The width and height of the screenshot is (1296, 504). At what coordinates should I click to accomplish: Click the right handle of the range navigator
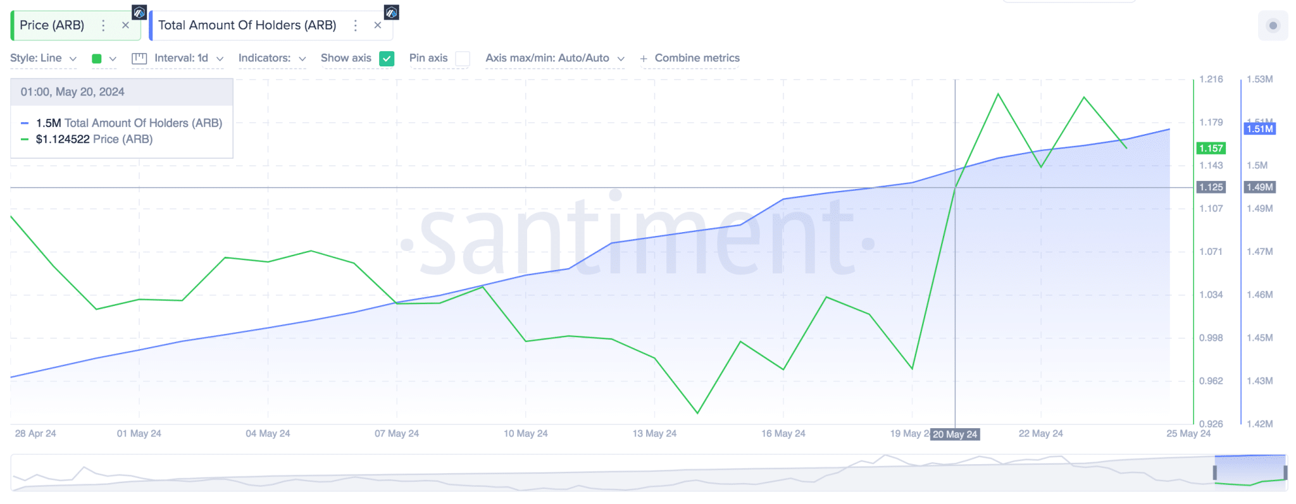click(1285, 473)
